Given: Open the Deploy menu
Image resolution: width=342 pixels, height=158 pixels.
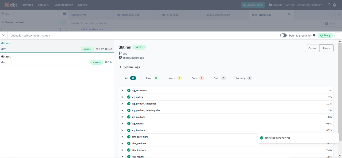Looking at the screenshot, I should point(44,5).
